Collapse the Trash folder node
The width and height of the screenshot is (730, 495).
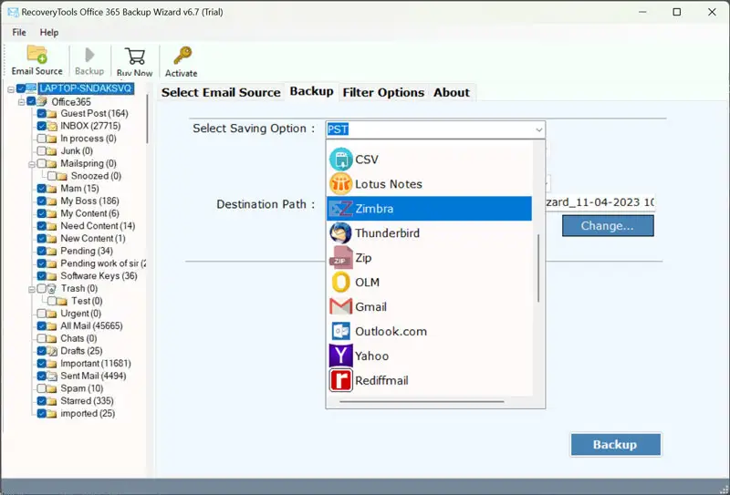point(32,289)
